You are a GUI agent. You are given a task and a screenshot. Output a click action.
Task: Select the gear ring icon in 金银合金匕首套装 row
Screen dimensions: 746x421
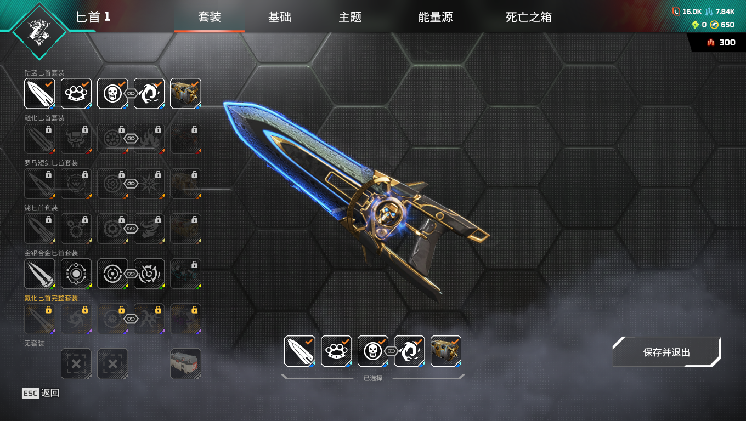point(76,274)
